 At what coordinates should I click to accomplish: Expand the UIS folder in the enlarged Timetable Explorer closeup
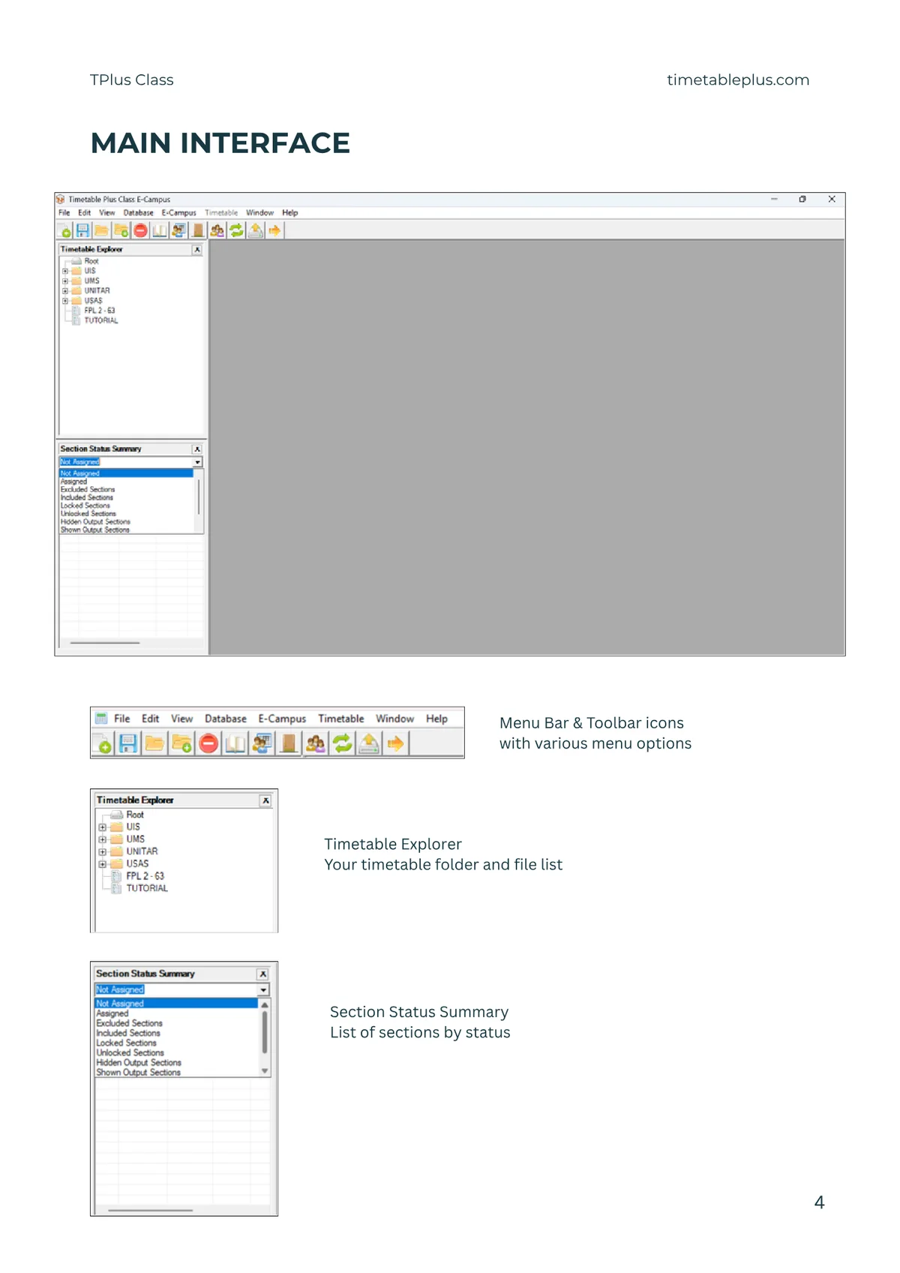(x=103, y=827)
